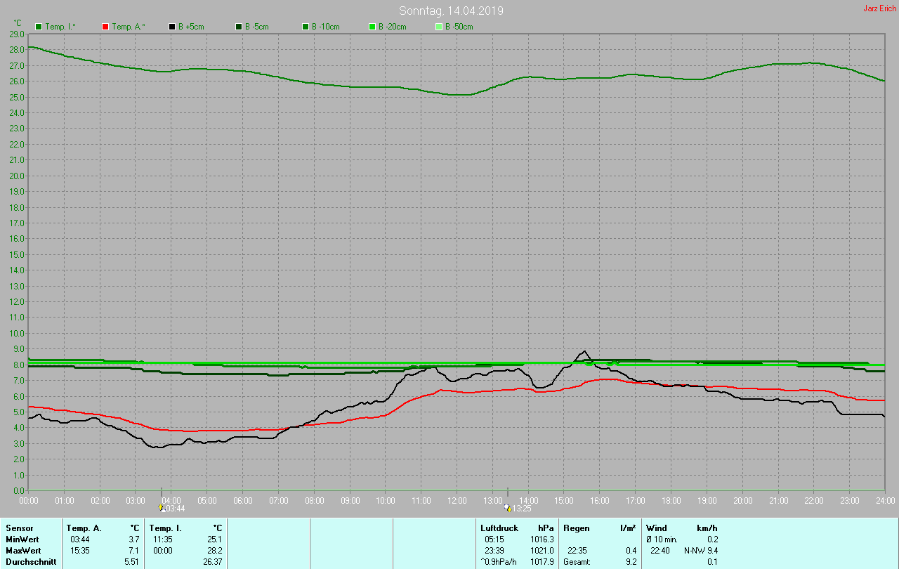
Task: Click the 'MinWert' row label
Action: coord(21,539)
